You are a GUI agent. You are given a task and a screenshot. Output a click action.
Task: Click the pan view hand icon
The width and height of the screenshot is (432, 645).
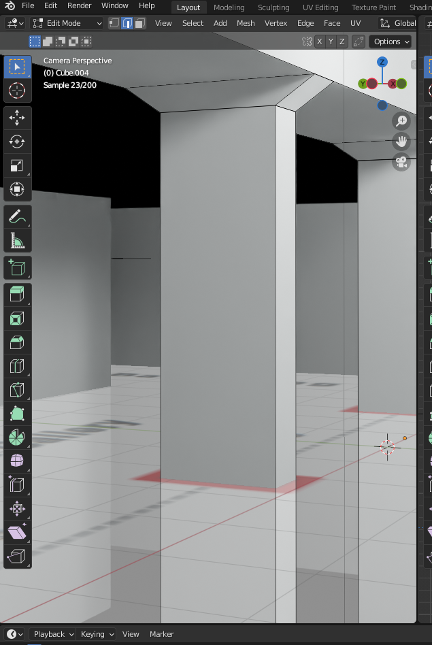pos(401,142)
